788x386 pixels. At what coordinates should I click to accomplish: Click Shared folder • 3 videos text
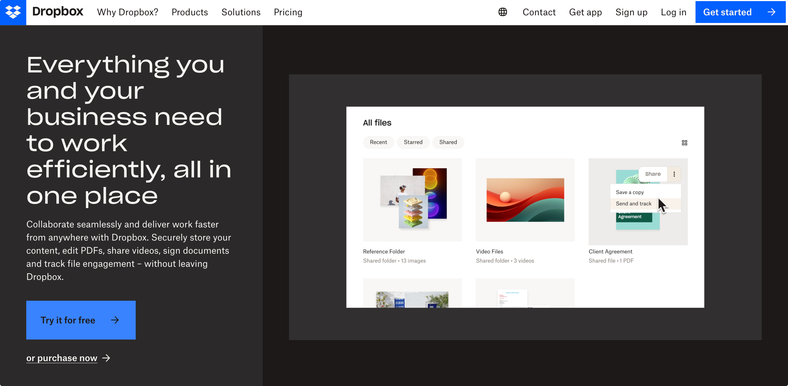click(505, 261)
